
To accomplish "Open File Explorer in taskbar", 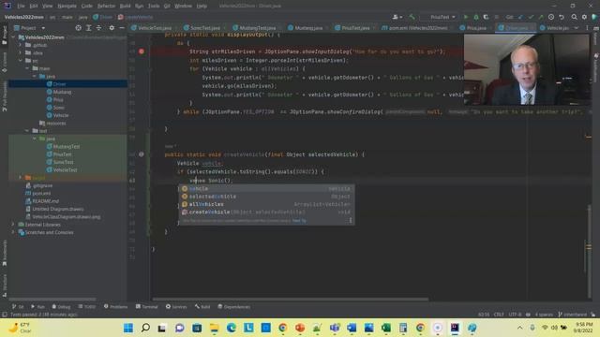I will pos(215,328).
